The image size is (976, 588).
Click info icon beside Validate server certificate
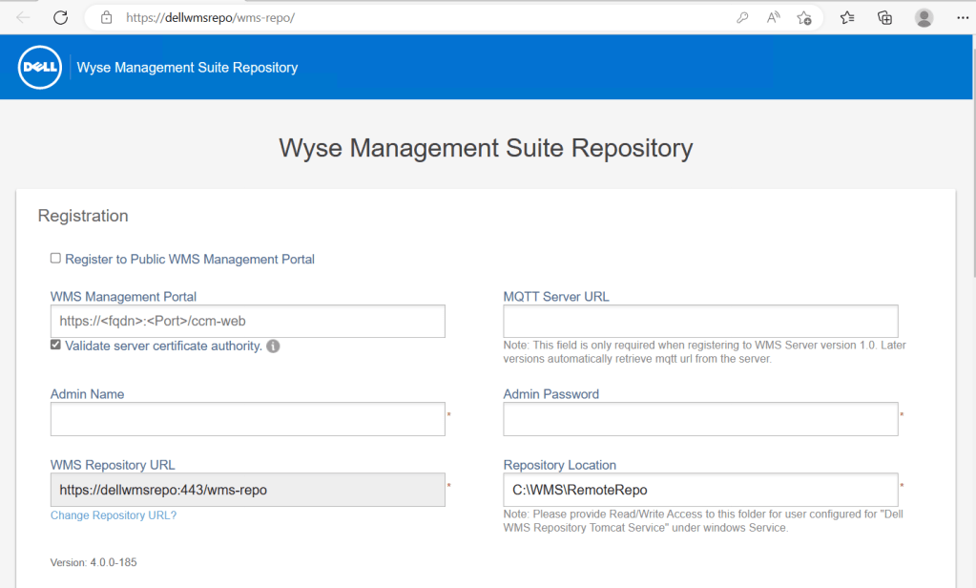273,346
